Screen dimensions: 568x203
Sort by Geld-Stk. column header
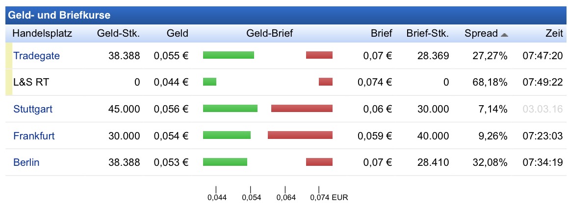[x=119, y=34]
